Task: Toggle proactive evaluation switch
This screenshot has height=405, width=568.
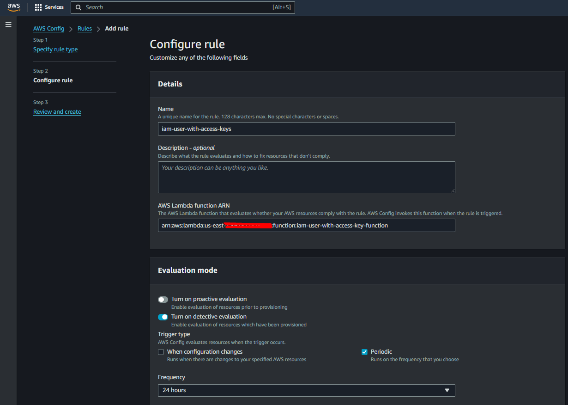Action: pyautogui.click(x=163, y=300)
